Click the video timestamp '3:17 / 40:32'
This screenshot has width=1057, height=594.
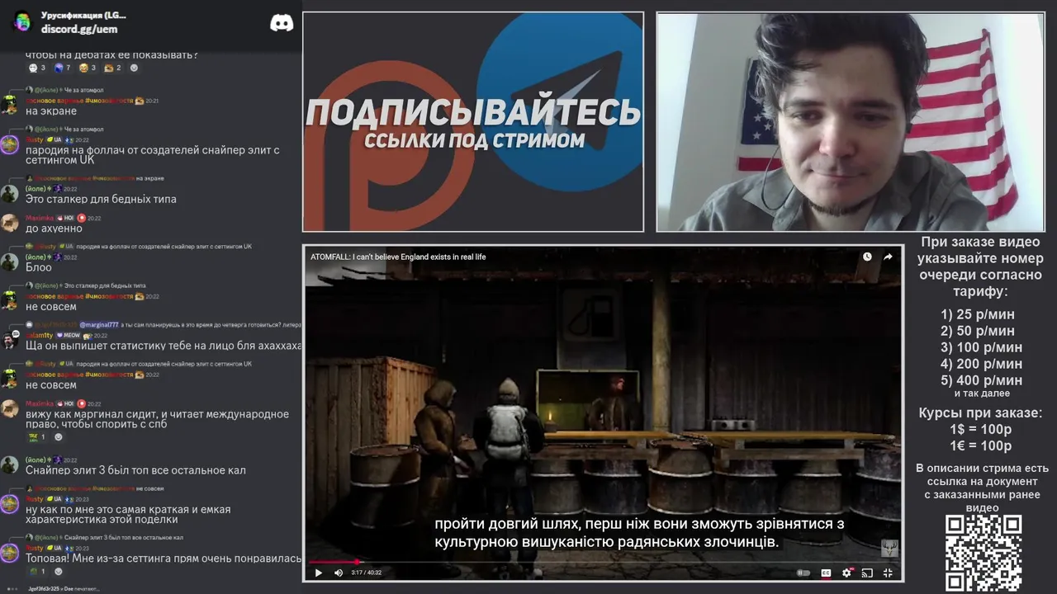point(367,573)
